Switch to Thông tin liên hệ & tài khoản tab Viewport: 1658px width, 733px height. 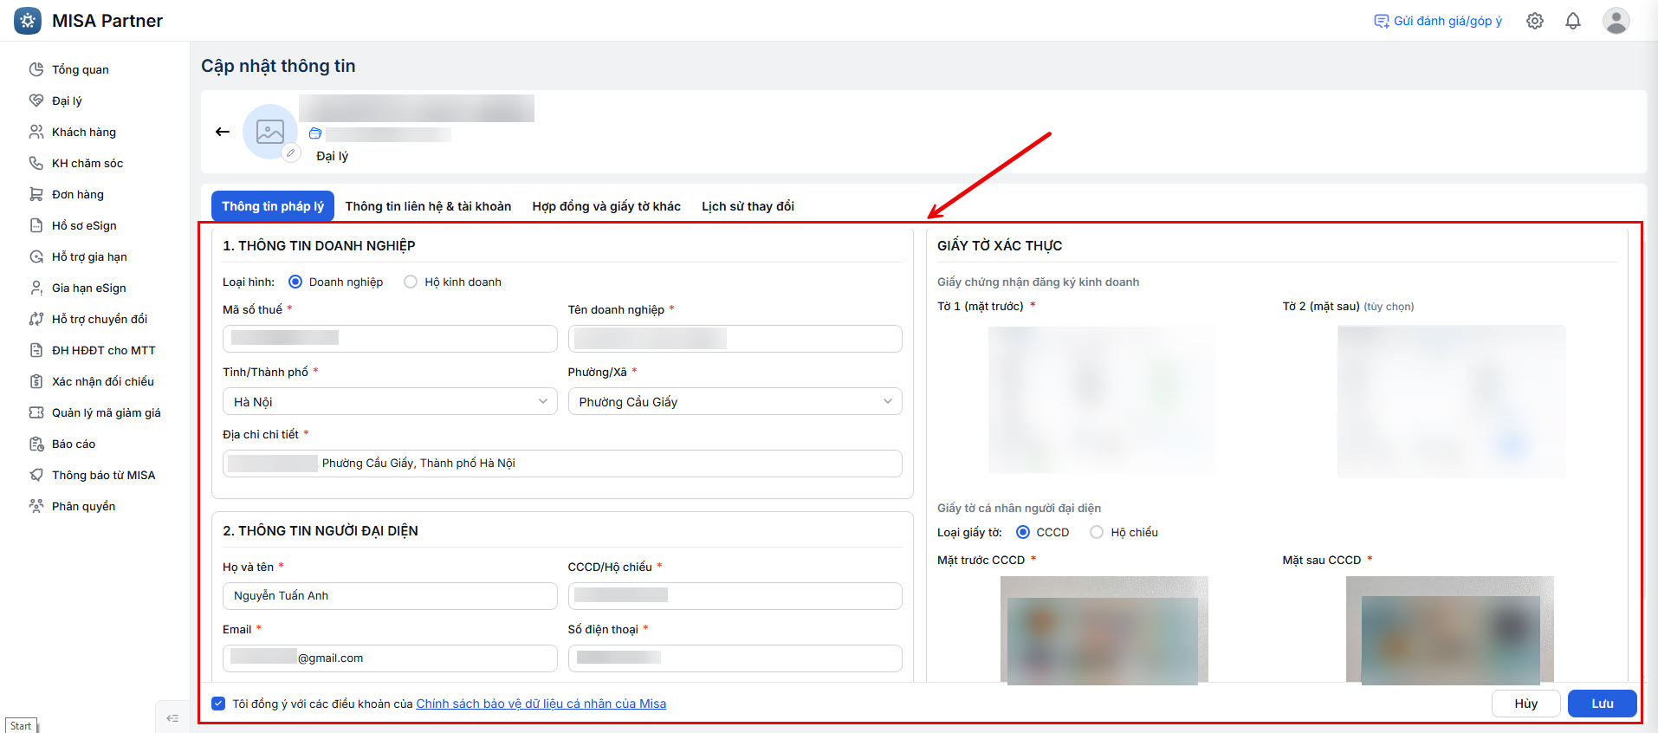[428, 206]
